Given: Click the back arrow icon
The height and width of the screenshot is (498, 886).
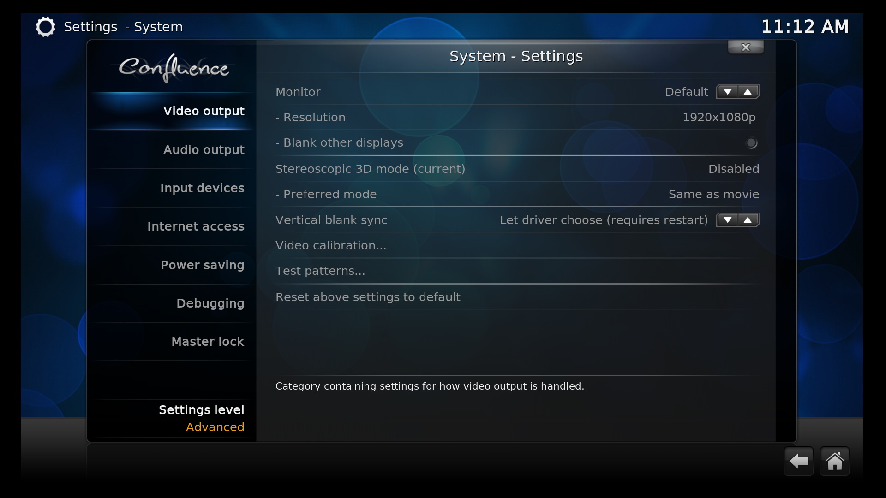Looking at the screenshot, I should (798, 461).
